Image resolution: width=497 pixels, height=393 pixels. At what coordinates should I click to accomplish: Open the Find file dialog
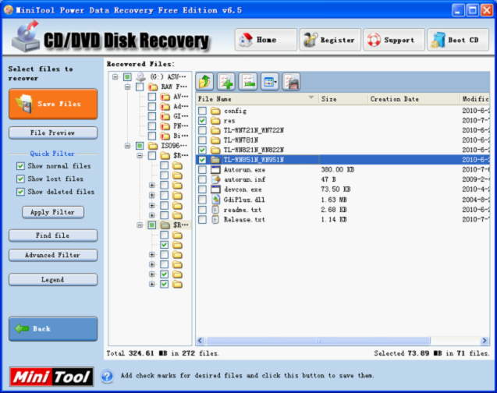tap(53, 235)
